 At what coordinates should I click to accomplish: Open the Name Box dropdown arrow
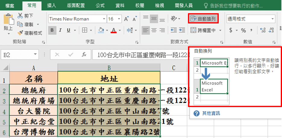[36, 55]
